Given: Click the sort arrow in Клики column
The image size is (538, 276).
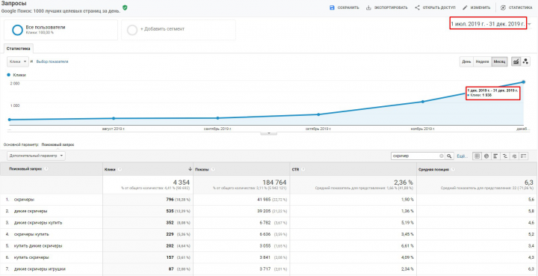Looking at the screenshot, I should [x=190, y=169].
